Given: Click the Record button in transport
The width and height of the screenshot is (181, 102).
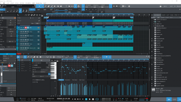Looking at the screenshot, I should pyautogui.click(x=93, y=99).
